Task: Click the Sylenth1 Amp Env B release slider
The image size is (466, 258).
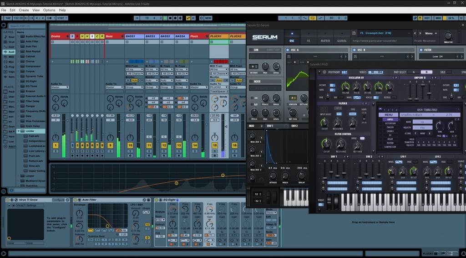Action: (430, 91)
